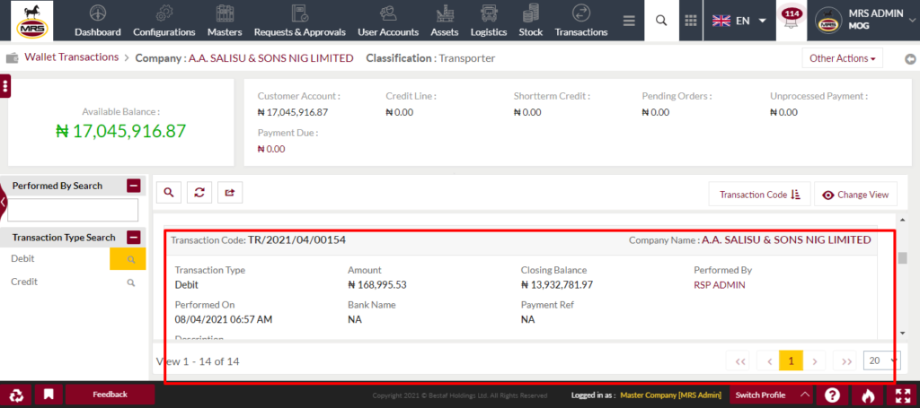The image size is (920, 408).
Task: Open the three-dot side panel handle
Action: tap(5, 86)
